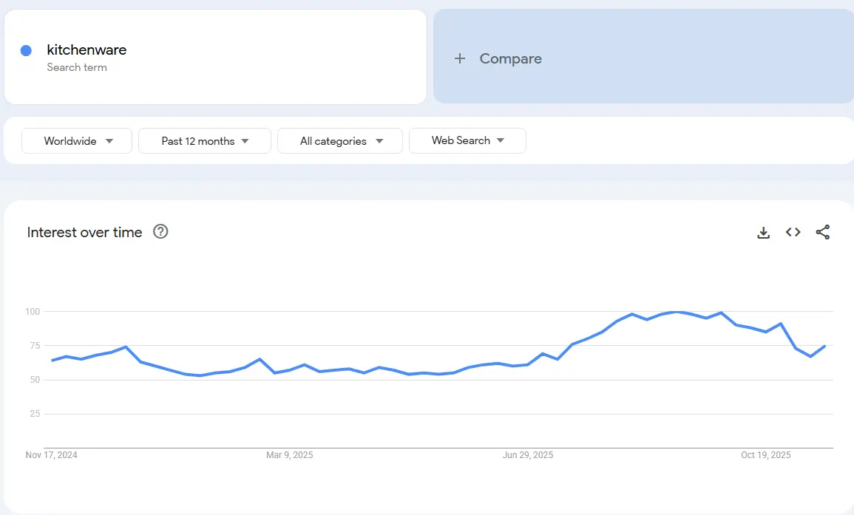Change the Web Search type dropdown
This screenshot has height=515, width=854.
coord(467,140)
